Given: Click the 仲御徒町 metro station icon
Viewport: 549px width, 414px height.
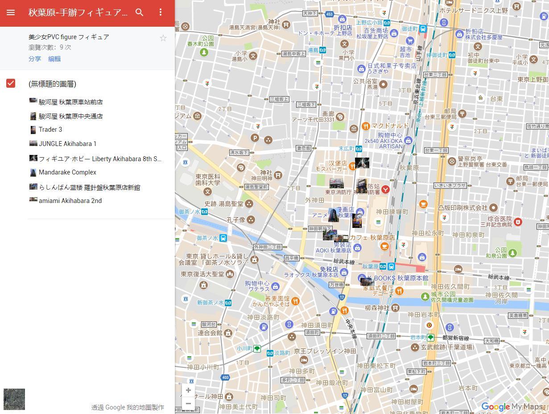Looking at the screenshot, I should point(452,55).
